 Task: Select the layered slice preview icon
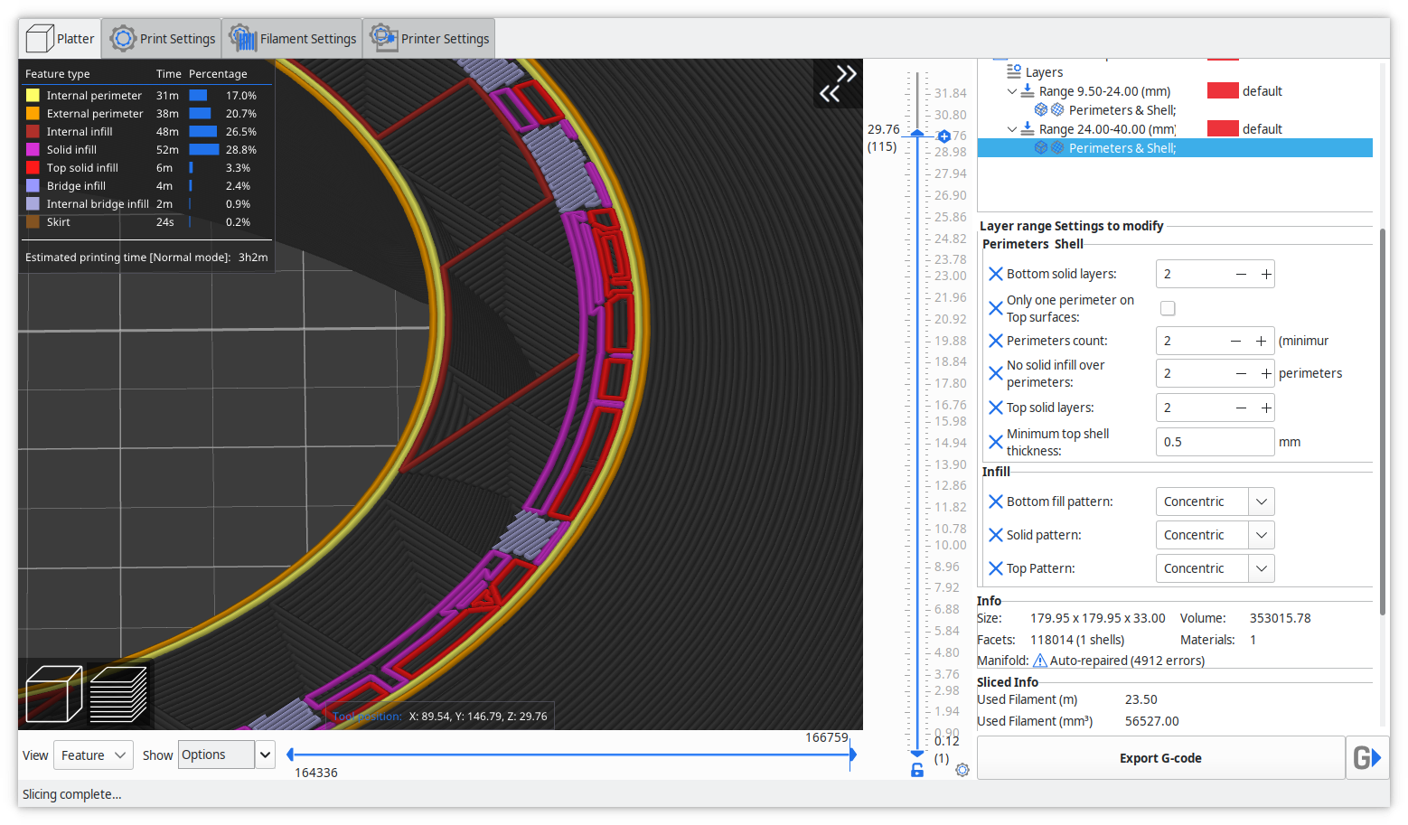click(x=119, y=694)
